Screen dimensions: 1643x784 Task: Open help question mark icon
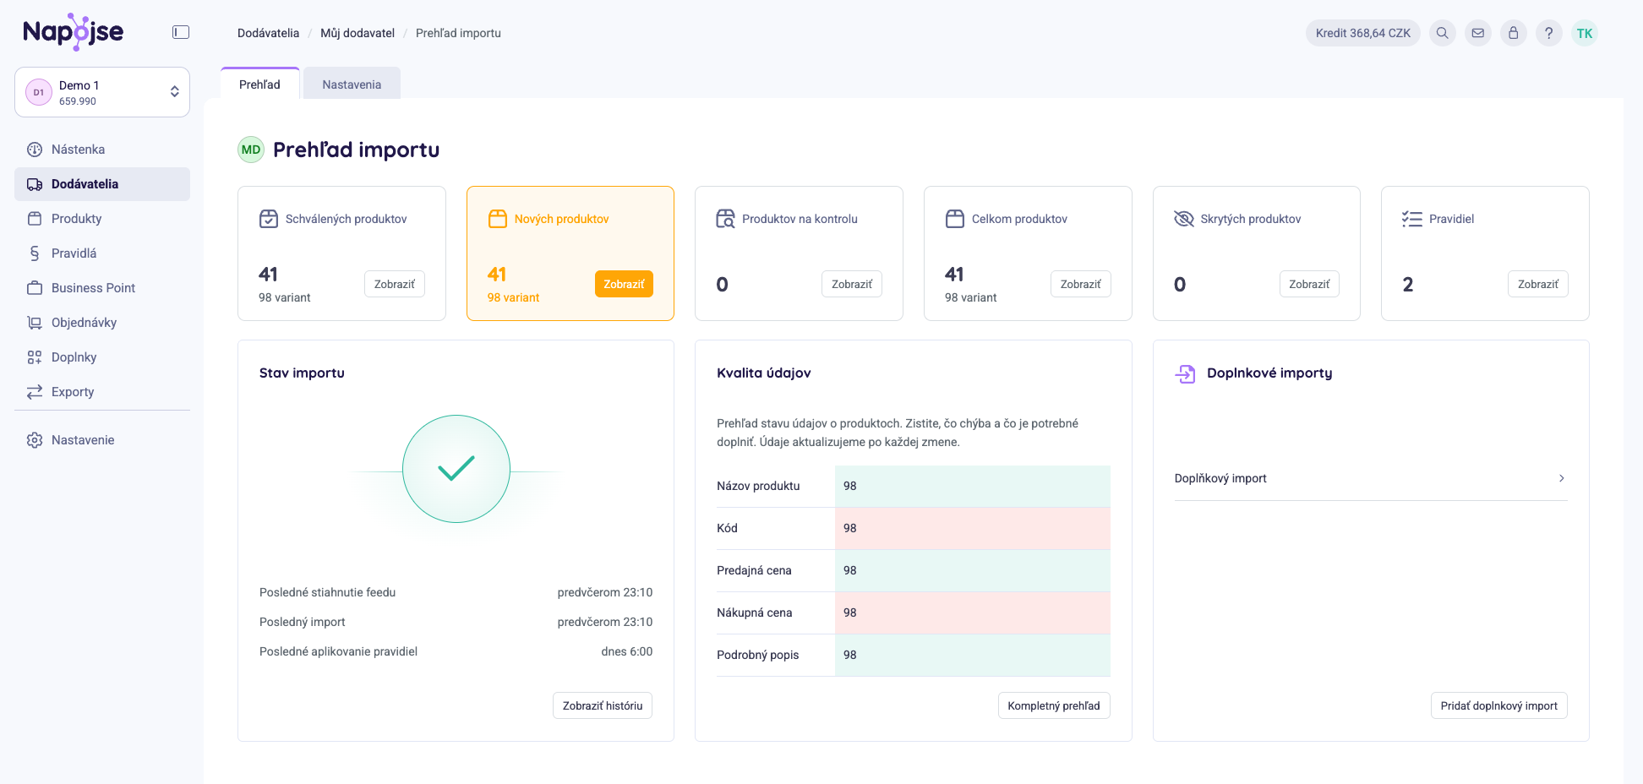(x=1548, y=33)
